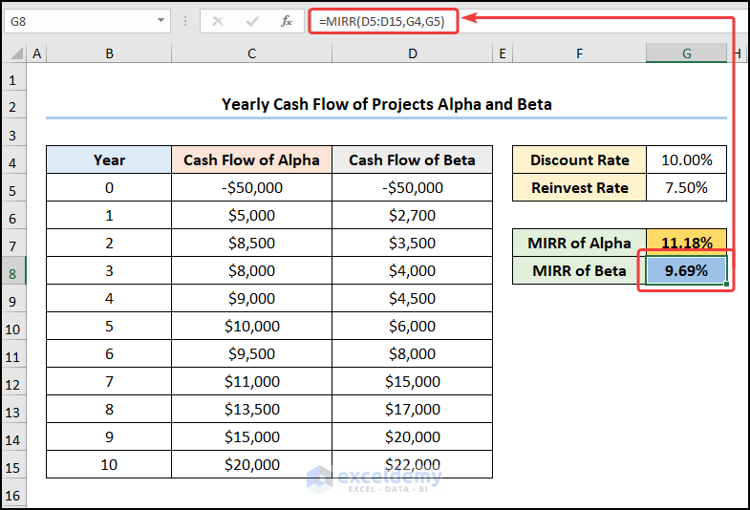Click the Reinvest Rate 7.50% cell
The width and height of the screenshot is (750, 510).
click(686, 187)
